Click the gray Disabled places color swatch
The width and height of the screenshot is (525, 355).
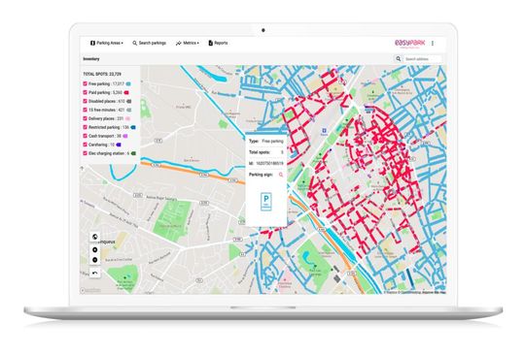[129, 101]
